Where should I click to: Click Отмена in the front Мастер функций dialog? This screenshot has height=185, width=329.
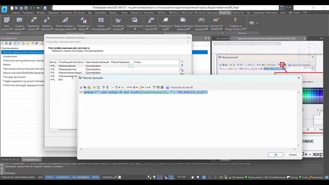tap(293, 155)
